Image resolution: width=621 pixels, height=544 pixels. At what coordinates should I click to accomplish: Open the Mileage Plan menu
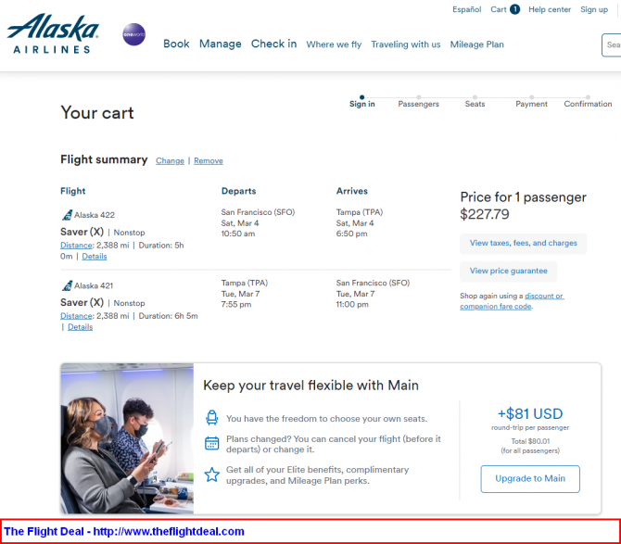(x=476, y=44)
